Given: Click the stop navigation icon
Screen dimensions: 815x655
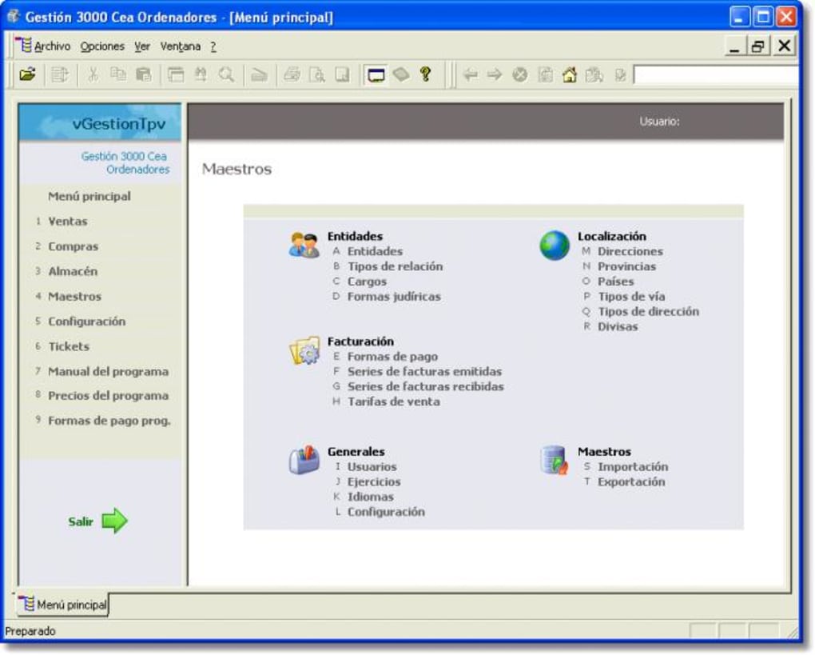Looking at the screenshot, I should (x=520, y=75).
